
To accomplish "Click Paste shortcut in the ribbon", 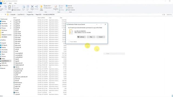I will pyautogui.click(x=16, y=10).
